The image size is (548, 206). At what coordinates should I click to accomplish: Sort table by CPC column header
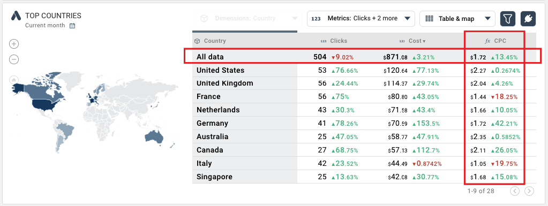(500, 41)
